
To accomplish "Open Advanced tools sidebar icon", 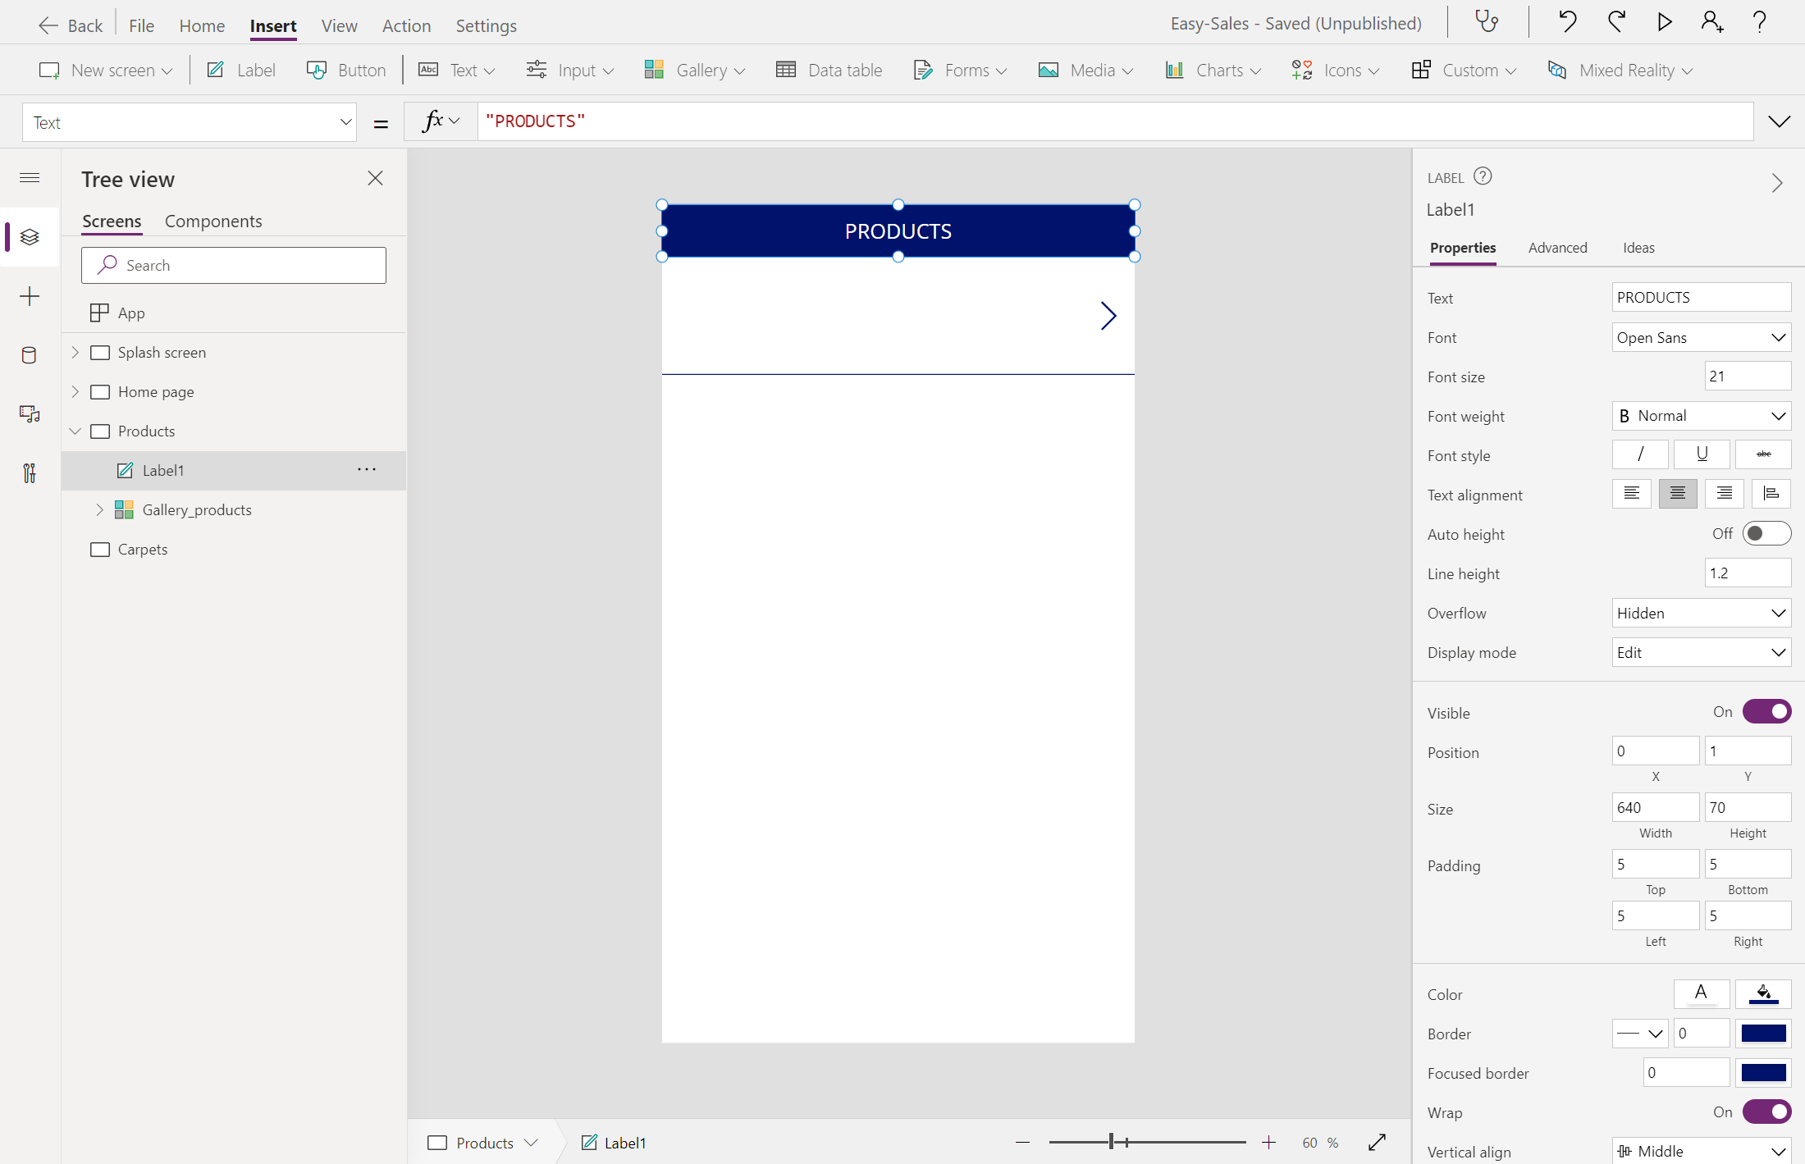I will 30,473.
